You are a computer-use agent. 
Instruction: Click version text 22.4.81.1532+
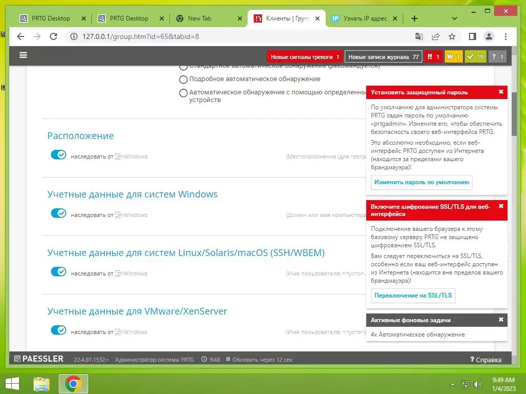[91, 360]
